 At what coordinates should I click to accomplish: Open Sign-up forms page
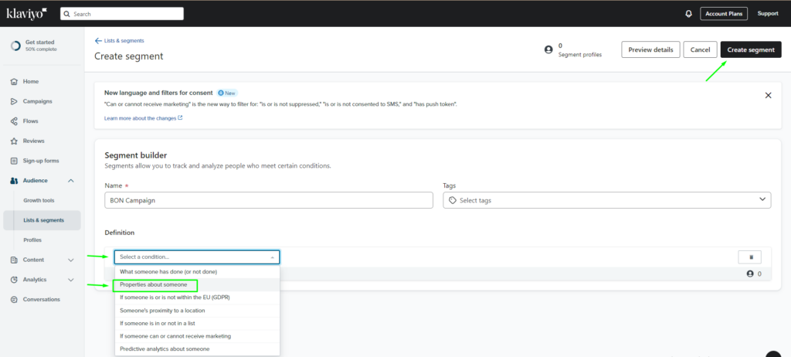[40, 161]
